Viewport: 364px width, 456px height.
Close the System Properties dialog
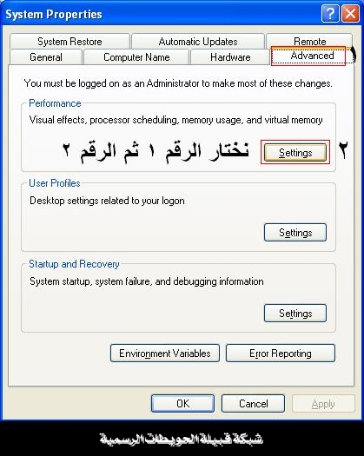(350, 13)
